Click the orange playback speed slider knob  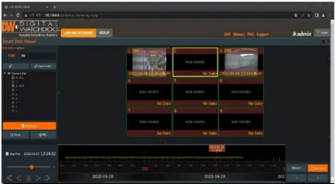click(x=32, y=167)
